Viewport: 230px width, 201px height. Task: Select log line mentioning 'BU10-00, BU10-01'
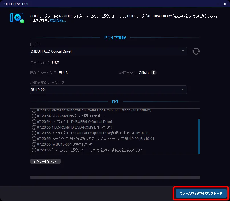coord(95,138)
